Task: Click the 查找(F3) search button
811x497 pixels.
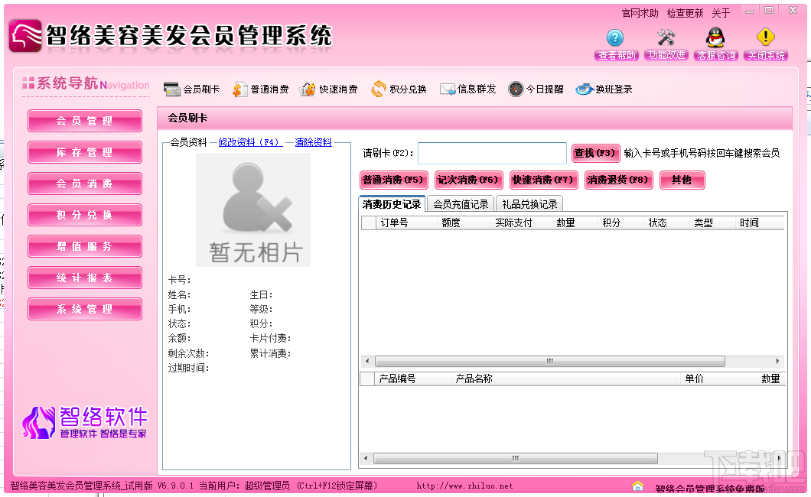Action: click(595, 153)
